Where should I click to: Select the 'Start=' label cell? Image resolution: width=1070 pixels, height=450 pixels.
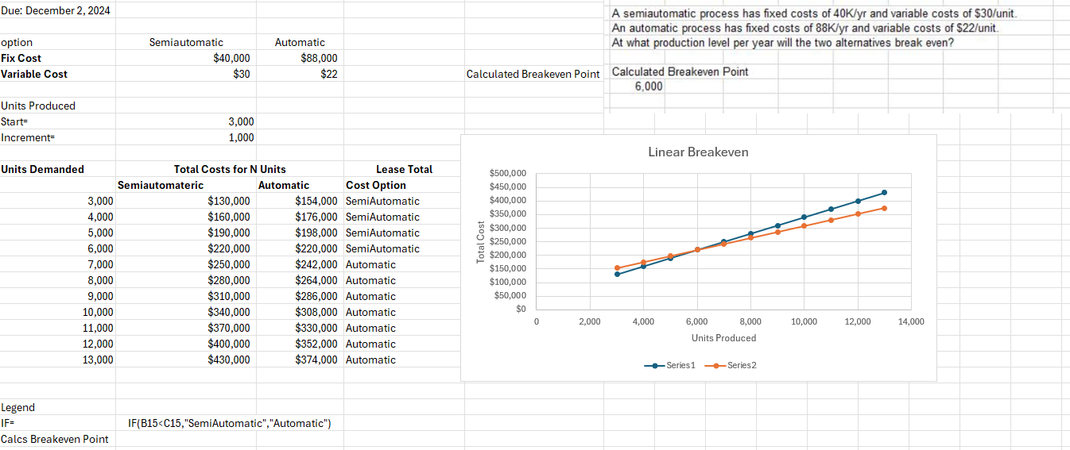(x=15, y=121)
